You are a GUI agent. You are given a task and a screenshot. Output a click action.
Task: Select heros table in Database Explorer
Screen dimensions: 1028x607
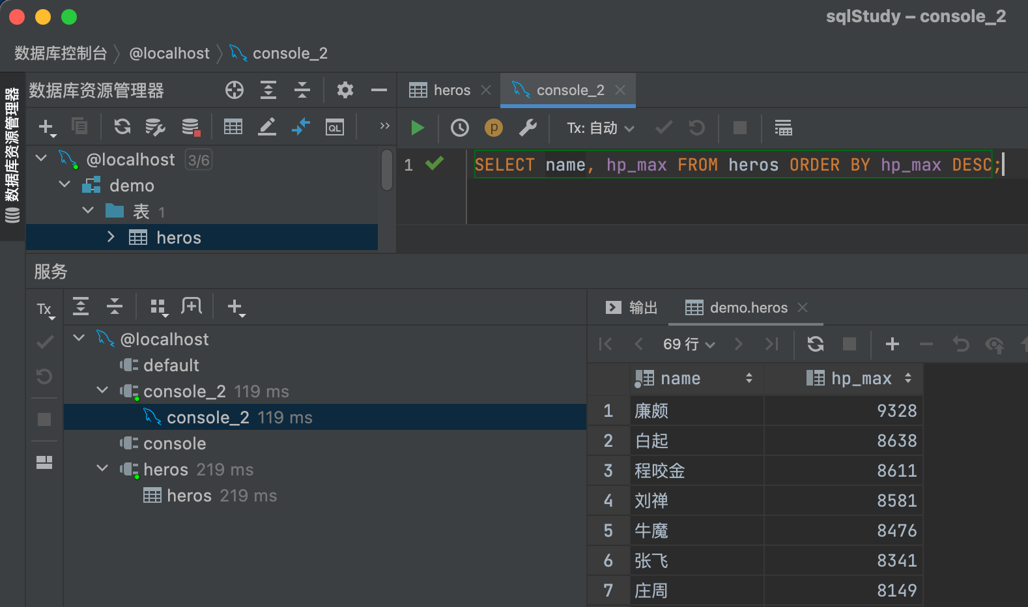point(202,237)
